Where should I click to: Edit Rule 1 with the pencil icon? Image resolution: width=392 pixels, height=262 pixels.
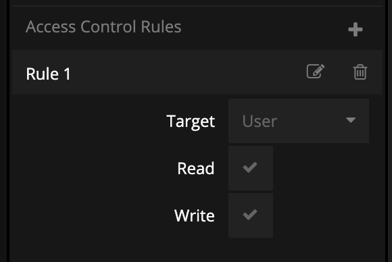pos(316,72)
